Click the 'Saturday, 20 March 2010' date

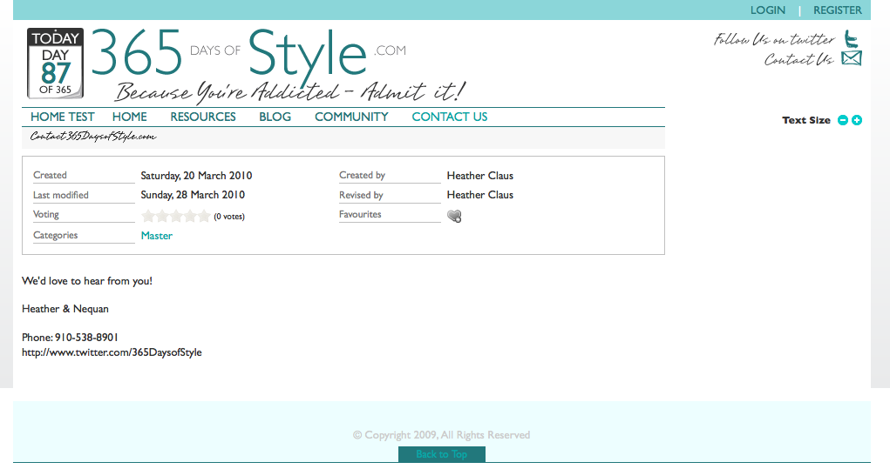click(196, 176)
